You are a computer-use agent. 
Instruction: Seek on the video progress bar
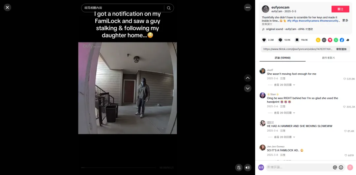coord(118,167)
